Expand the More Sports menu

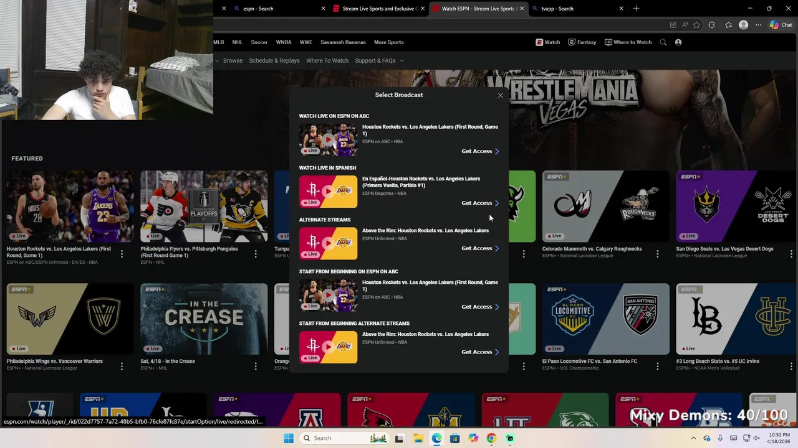click(x=389, y=42)
